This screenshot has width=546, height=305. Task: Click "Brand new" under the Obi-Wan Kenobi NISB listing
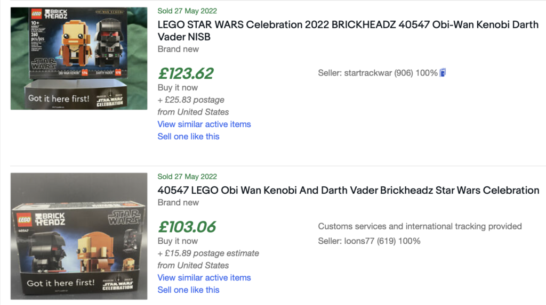tap(178, 49)
